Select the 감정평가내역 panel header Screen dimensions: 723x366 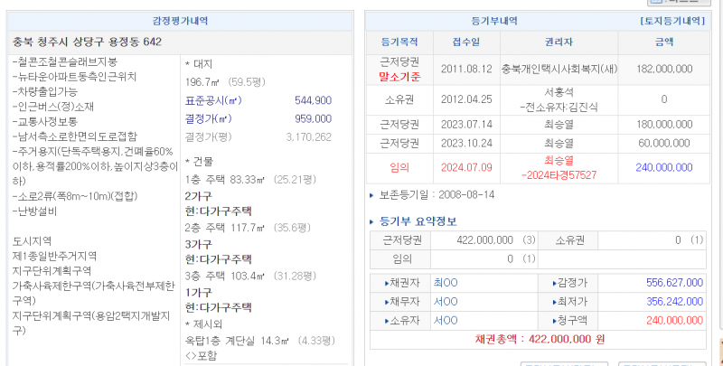(x=180, y=19)
